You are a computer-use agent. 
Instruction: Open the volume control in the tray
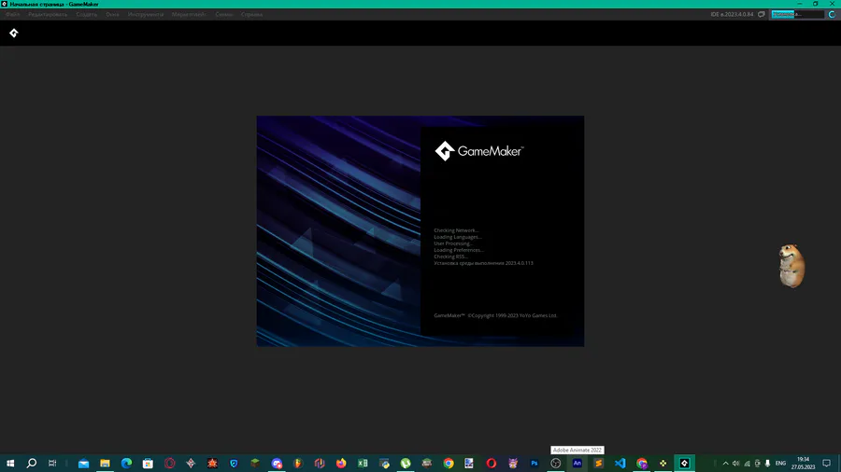coord(736,463)
